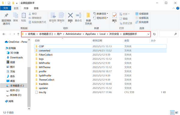The height and width of the screenshot is (115, 180).
Task: Click Copy path in clipboard group
Action: click(x=35, y=18)
